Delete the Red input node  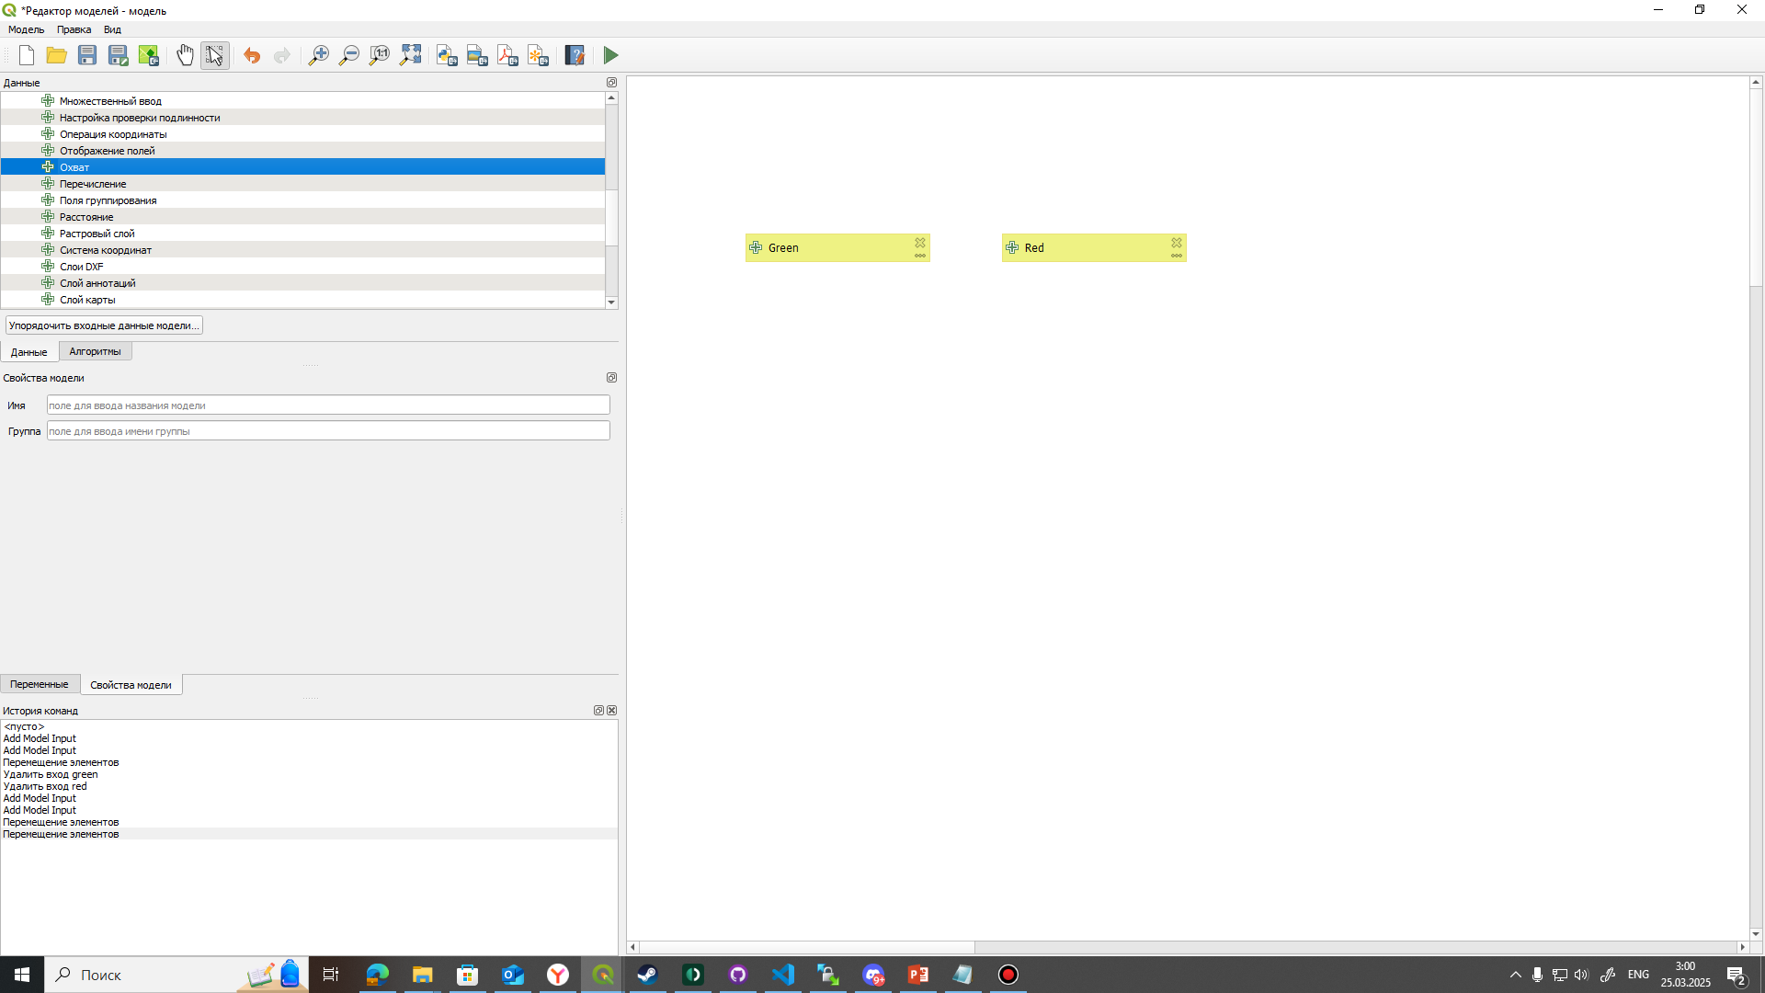coord(1177,243)
